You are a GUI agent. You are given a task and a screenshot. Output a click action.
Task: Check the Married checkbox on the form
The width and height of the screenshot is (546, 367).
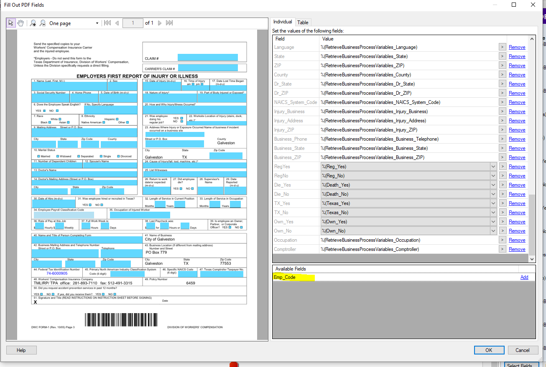[x=39, y=156]
